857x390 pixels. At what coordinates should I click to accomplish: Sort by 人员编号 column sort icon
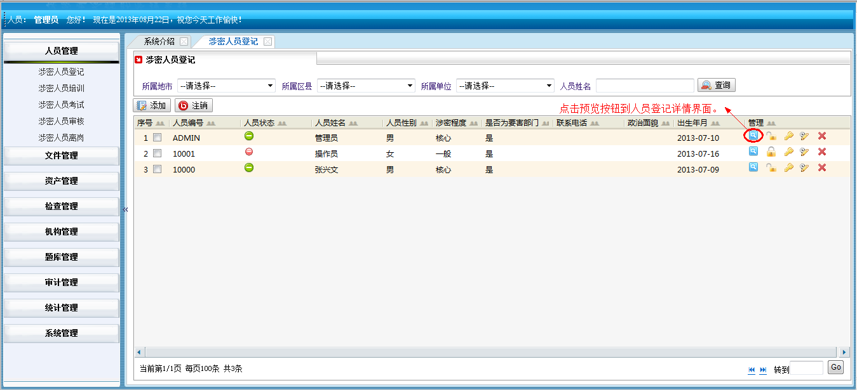click(x=210, y=123)
